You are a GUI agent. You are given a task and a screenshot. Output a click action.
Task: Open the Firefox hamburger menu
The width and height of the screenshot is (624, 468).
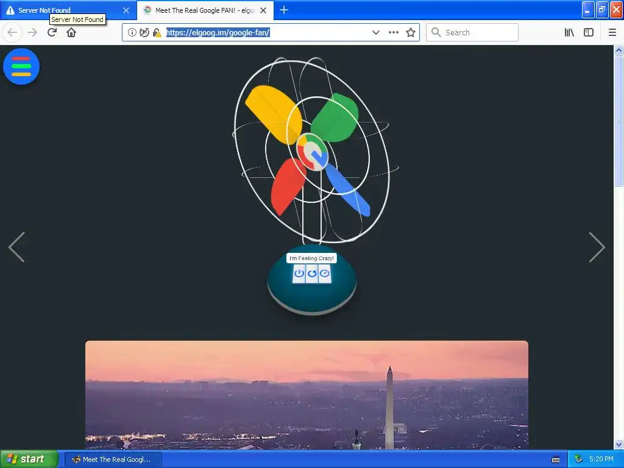(612, 33)
